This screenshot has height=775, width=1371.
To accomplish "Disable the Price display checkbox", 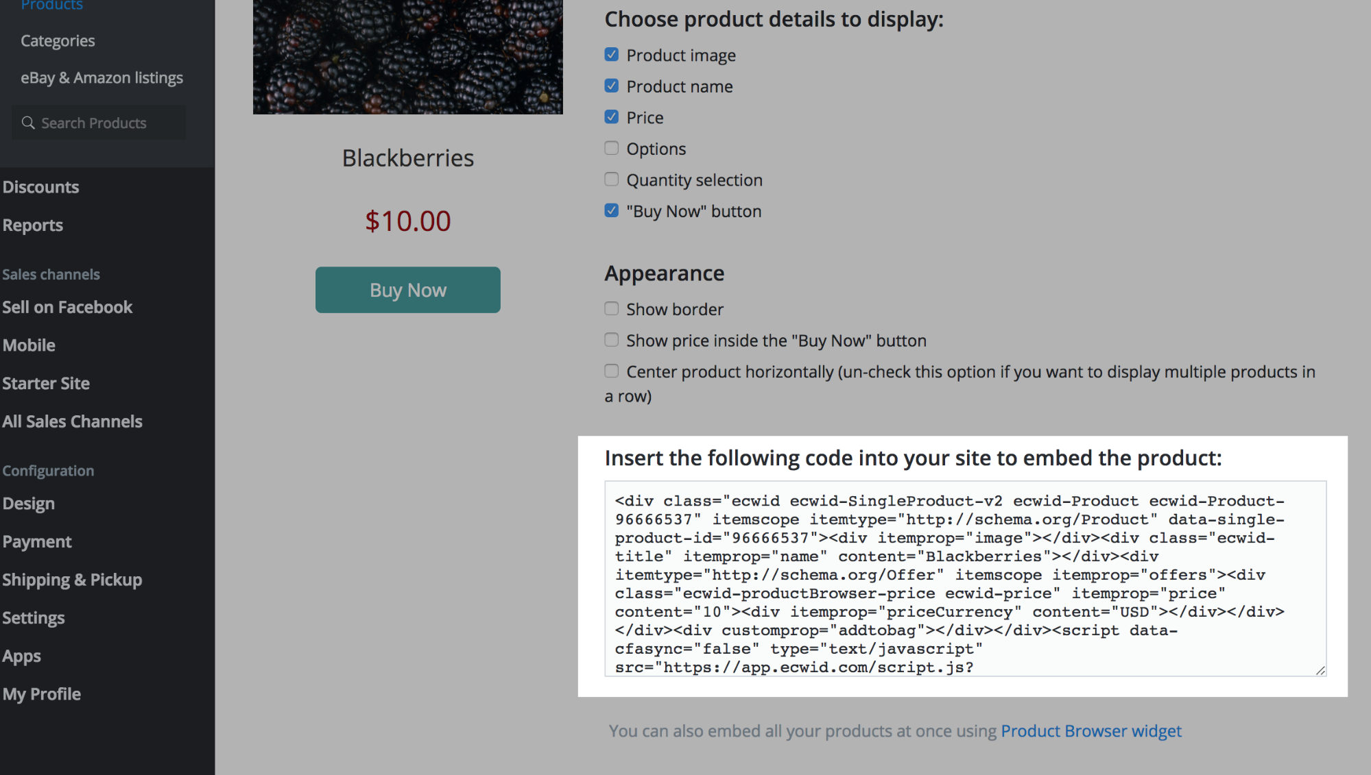I will pos(611,117).
